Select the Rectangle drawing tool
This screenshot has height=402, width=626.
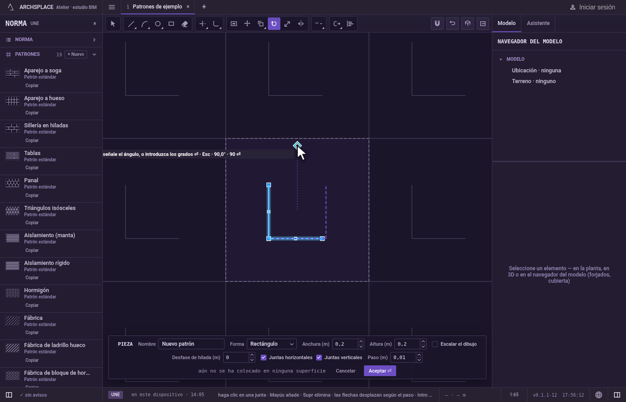coord(171,24)
